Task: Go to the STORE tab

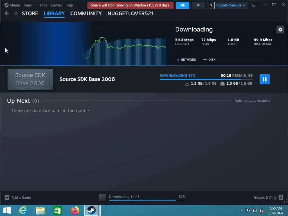Action: click(x=30, y=13)
